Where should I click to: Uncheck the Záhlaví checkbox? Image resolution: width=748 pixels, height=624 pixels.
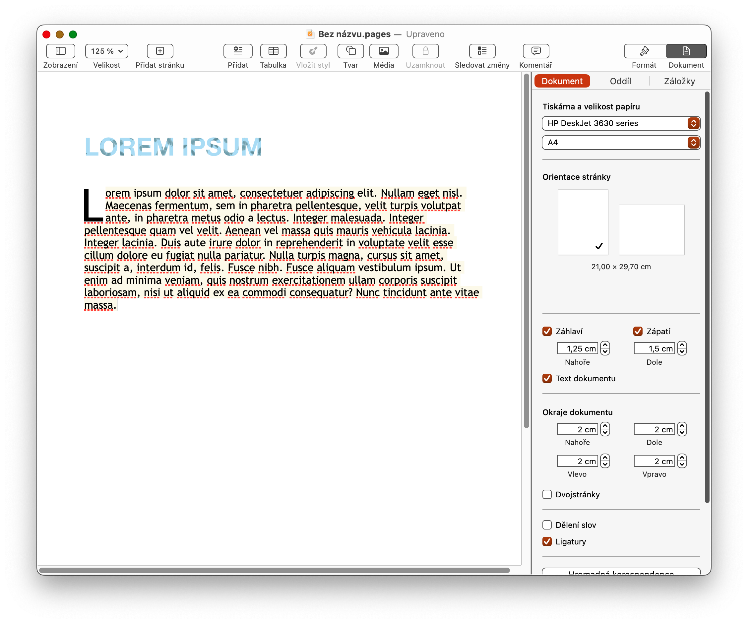(547, 331)
